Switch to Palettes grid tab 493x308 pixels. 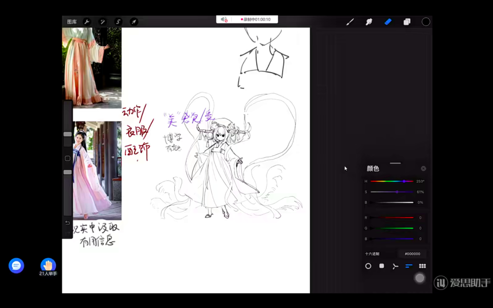click(x=422, y=266)
